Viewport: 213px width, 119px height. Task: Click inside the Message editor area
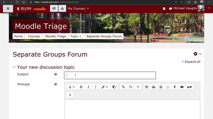click(x=132, y=109)
